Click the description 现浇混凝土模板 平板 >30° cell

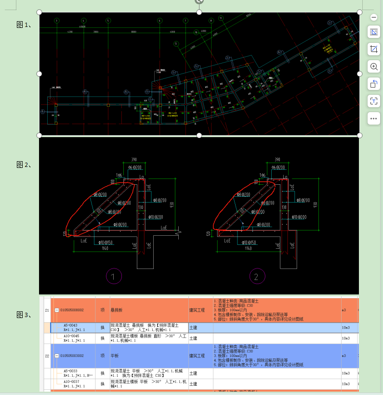point(149,384)
